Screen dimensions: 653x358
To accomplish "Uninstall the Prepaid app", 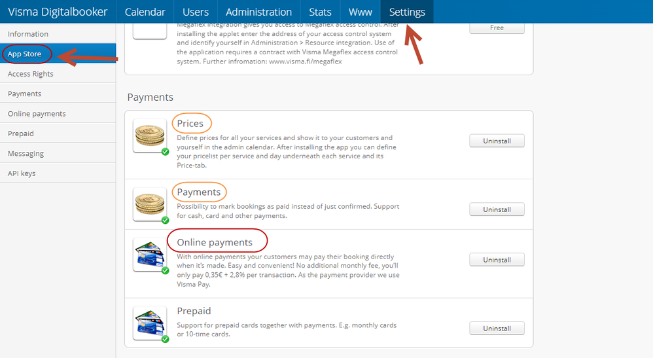I will [497, 329].
